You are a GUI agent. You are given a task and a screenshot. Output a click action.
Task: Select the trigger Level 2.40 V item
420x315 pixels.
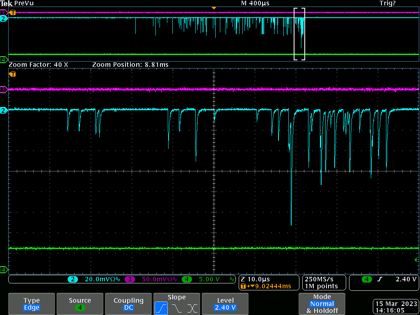(225, 304)
